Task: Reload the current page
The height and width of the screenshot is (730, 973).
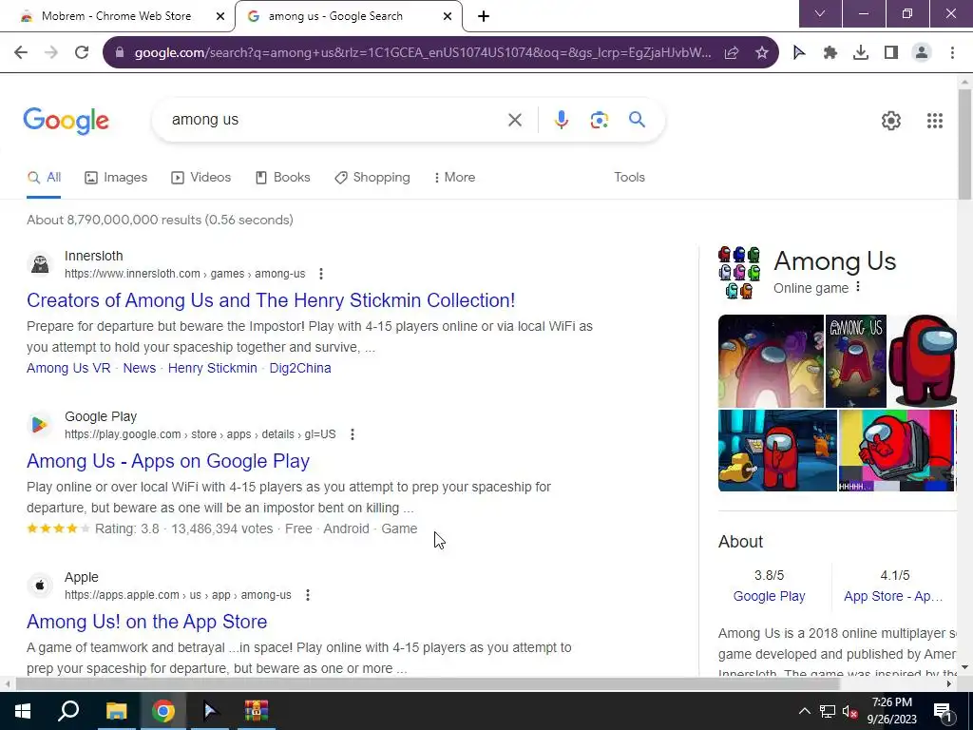Action: pyautogui.click(x=82, y=52)
